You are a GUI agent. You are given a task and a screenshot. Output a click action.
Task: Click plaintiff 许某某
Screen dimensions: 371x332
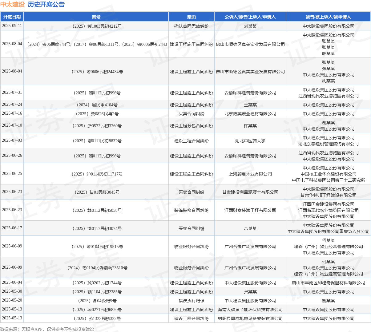250,126
